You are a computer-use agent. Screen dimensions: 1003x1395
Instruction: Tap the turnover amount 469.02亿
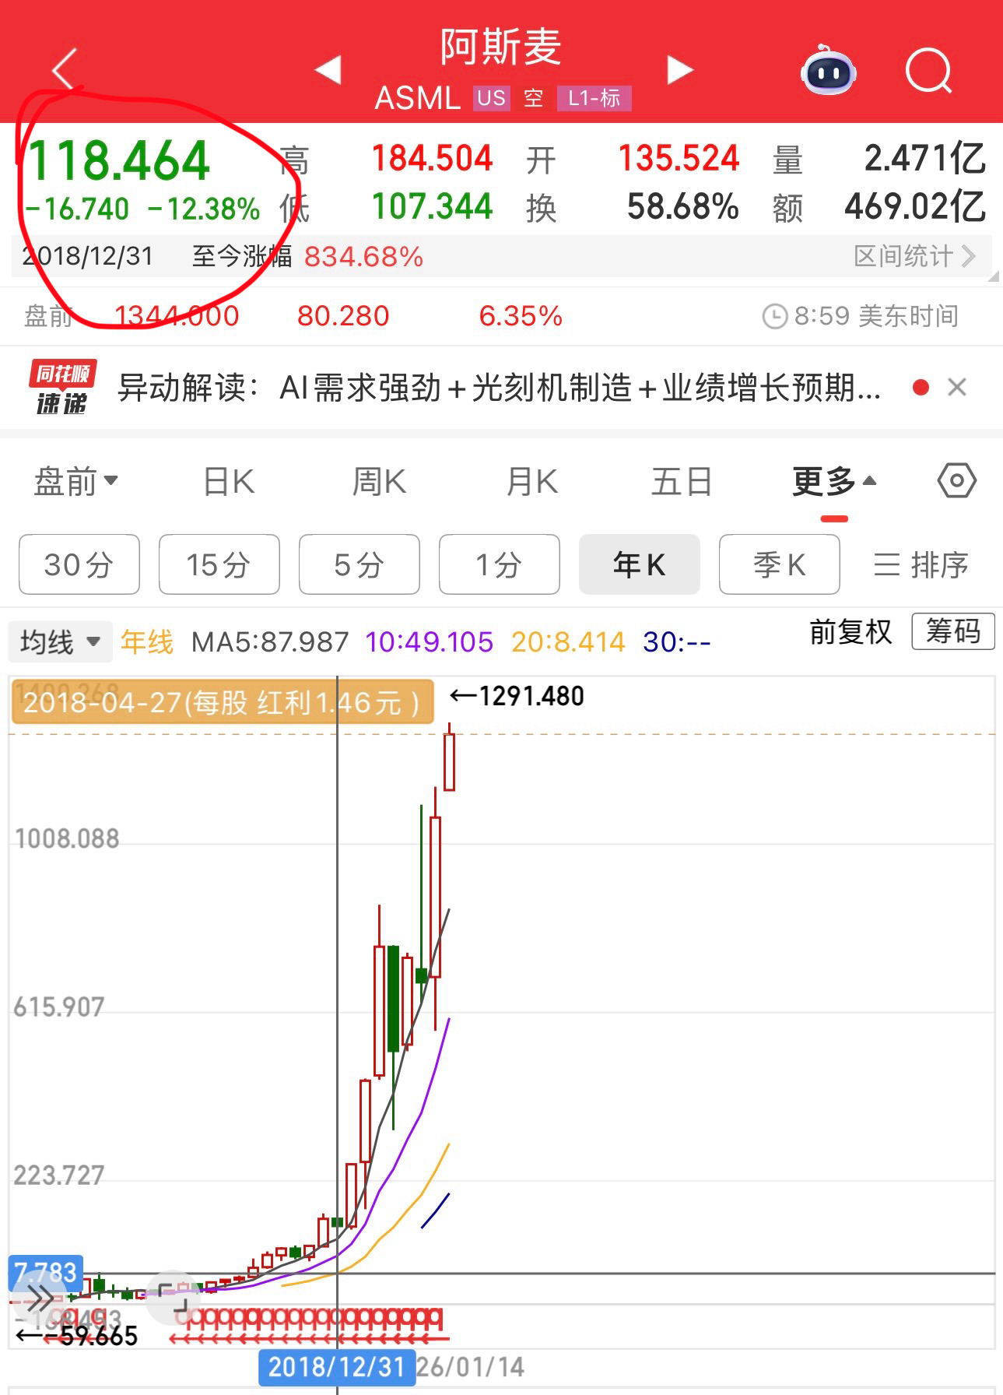point(915,206)
